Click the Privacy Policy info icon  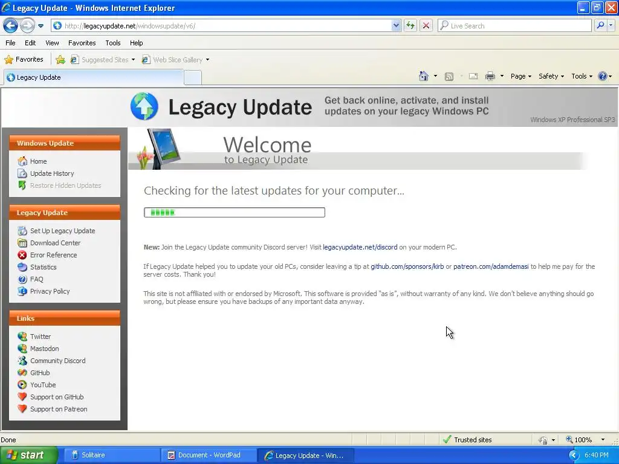(x=22, y=291)
